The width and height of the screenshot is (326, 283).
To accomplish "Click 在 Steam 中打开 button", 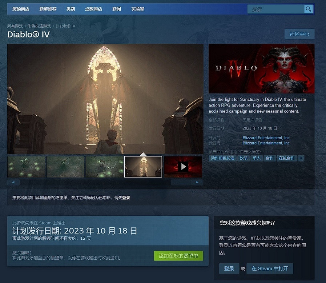I will point(270,268).
